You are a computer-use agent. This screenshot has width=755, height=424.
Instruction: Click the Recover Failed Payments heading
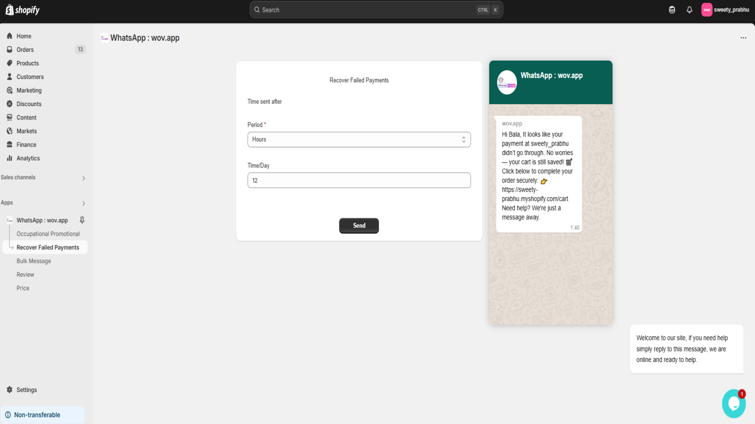359,81
